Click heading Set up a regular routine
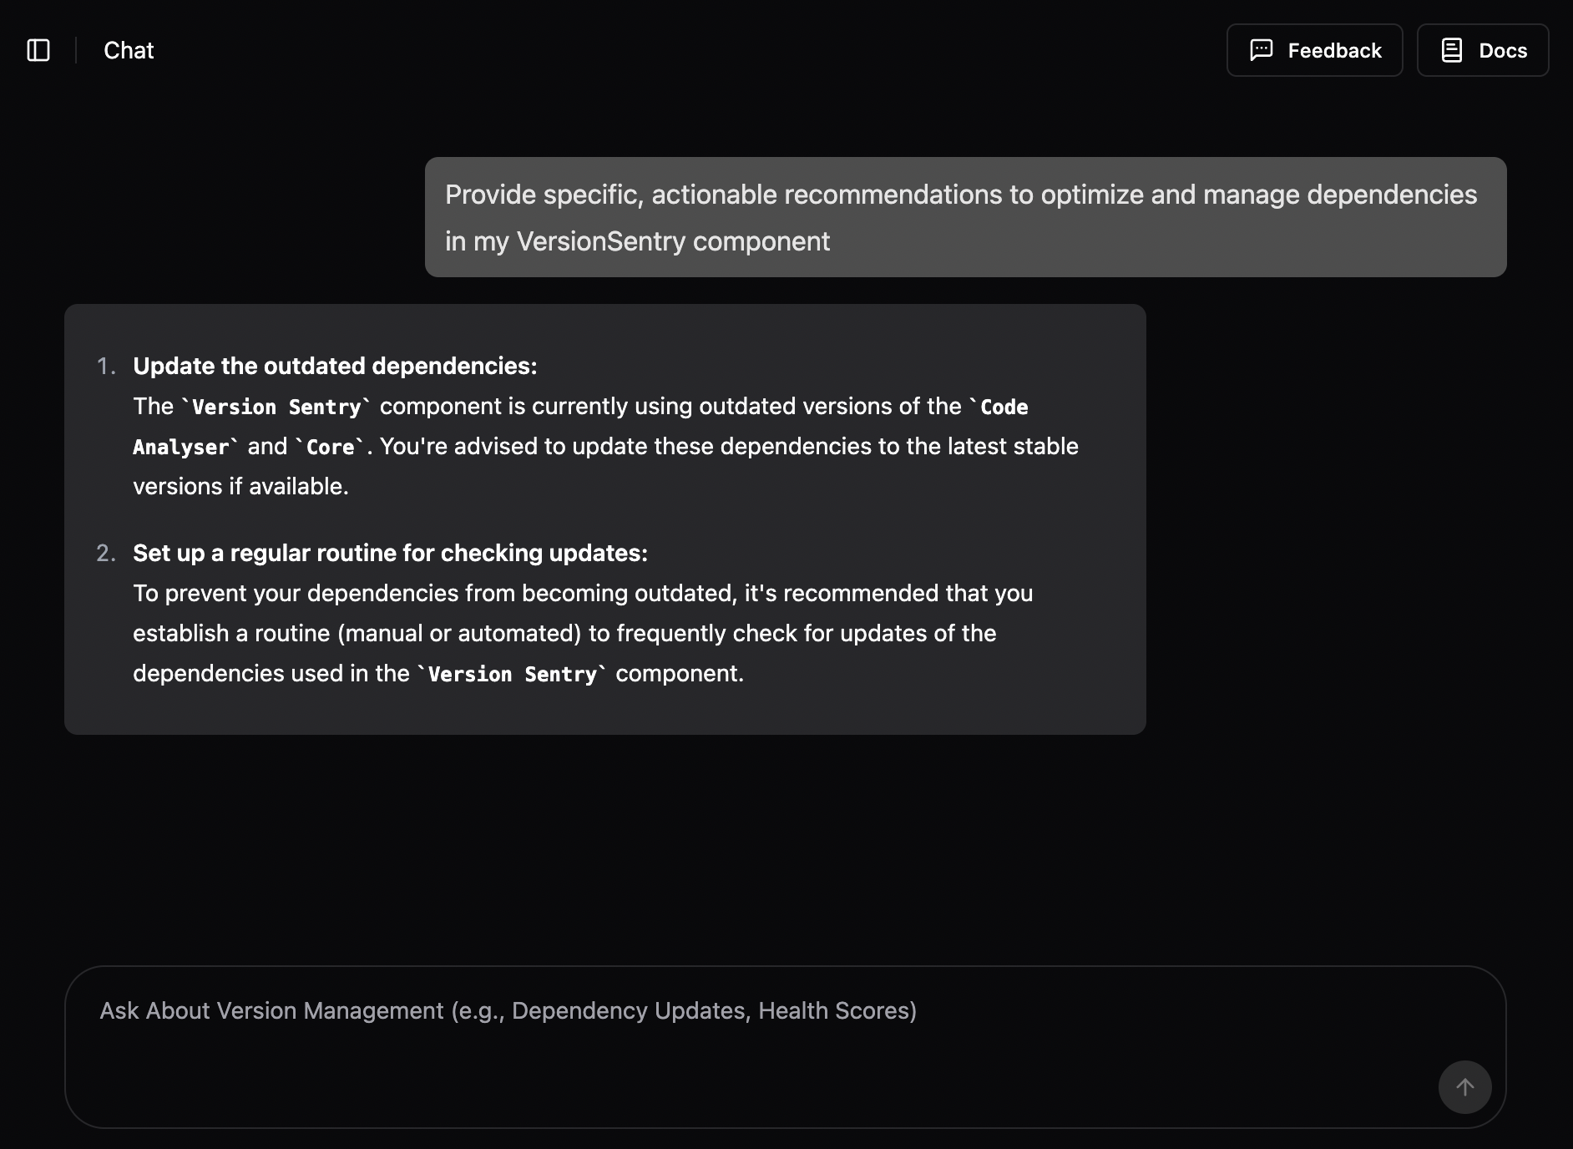 pyautogui.click(x=390, y=553)
